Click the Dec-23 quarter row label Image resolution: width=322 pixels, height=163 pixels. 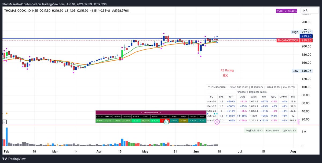click(211, 106)
